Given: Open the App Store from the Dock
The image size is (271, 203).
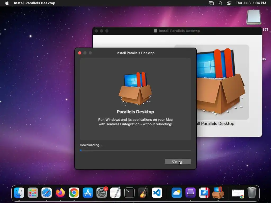Looking at the screenshot, I should 88,192.
